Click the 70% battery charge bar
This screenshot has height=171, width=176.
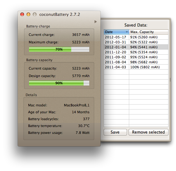coord(59,49)
